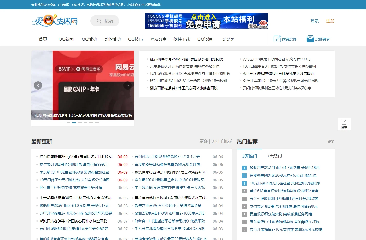Open the 其他活动 navigation item

(112, 39)
